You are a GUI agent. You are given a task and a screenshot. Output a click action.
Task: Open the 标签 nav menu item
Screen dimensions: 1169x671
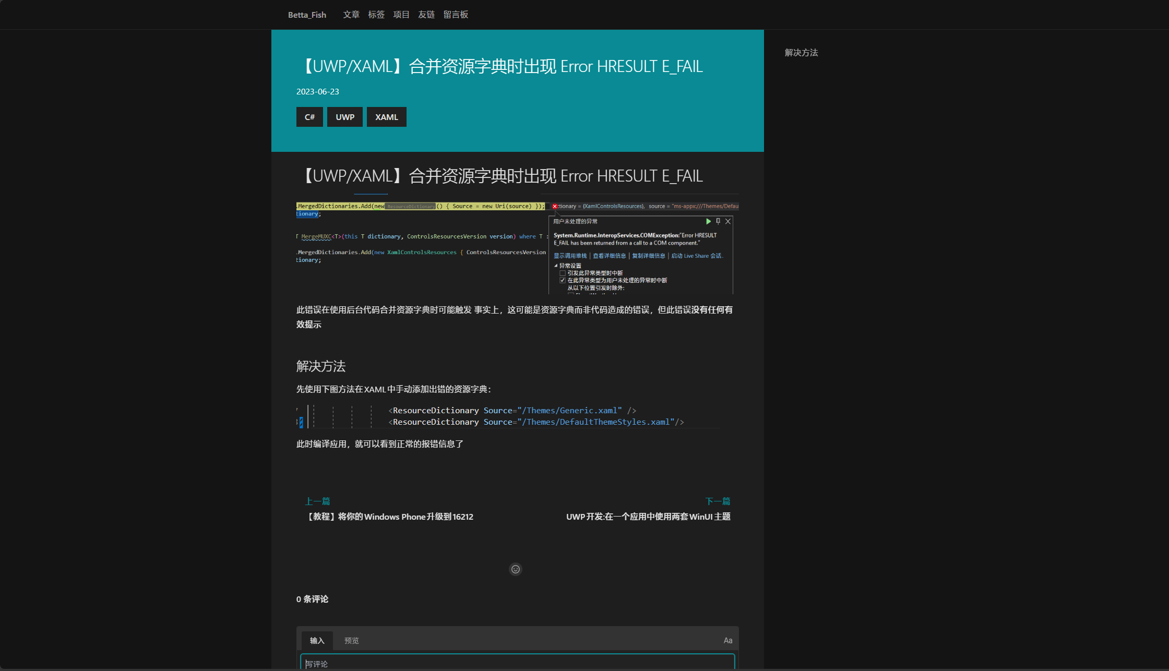(x=376, y=15)
